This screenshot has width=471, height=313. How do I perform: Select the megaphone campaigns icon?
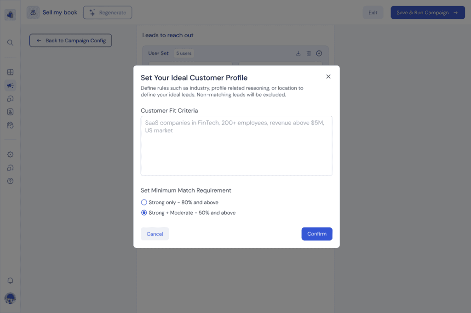tap(10, 85)
